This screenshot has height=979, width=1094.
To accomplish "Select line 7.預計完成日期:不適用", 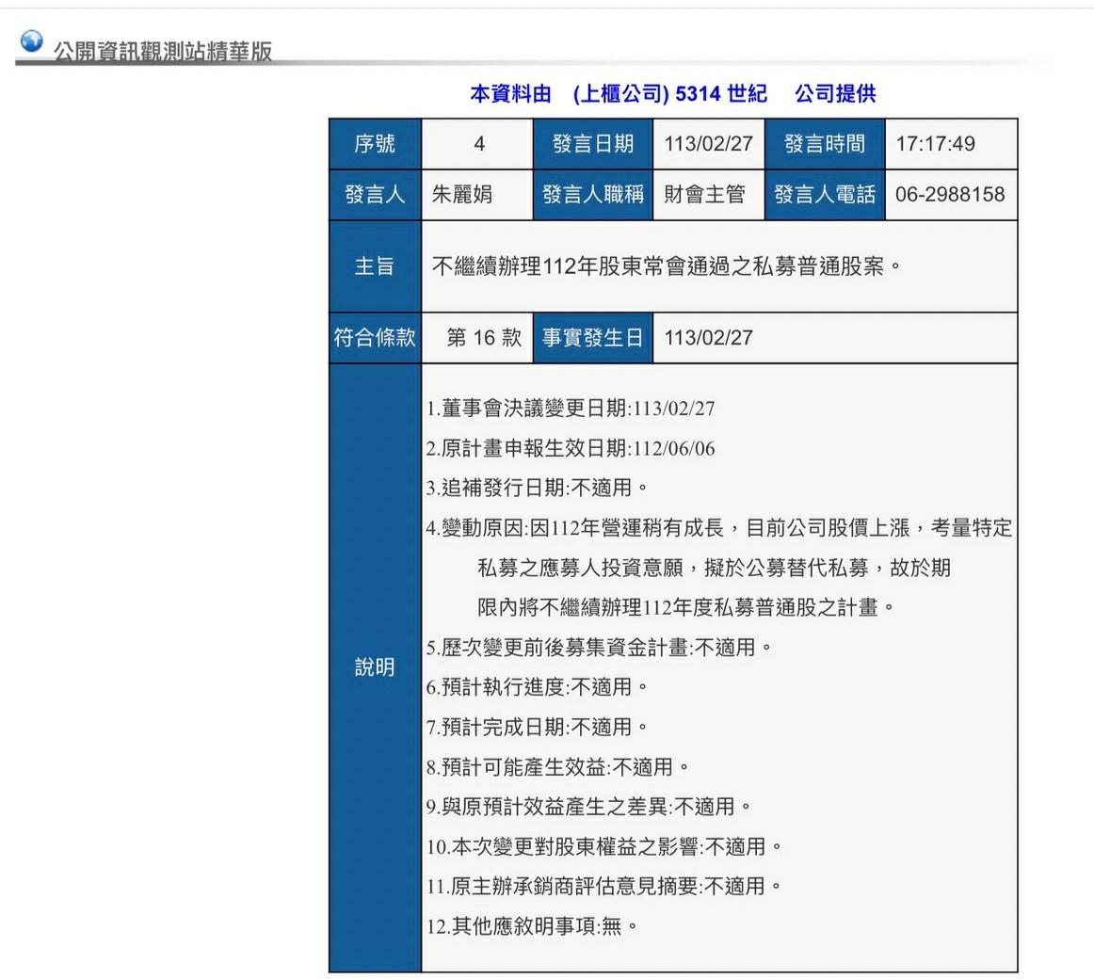I will coord(538,727).
